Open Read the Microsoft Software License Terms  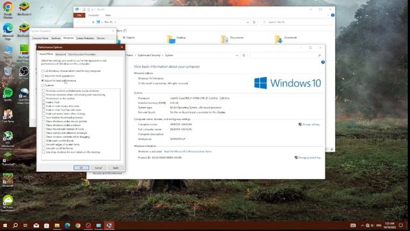(x=188, y=151)
